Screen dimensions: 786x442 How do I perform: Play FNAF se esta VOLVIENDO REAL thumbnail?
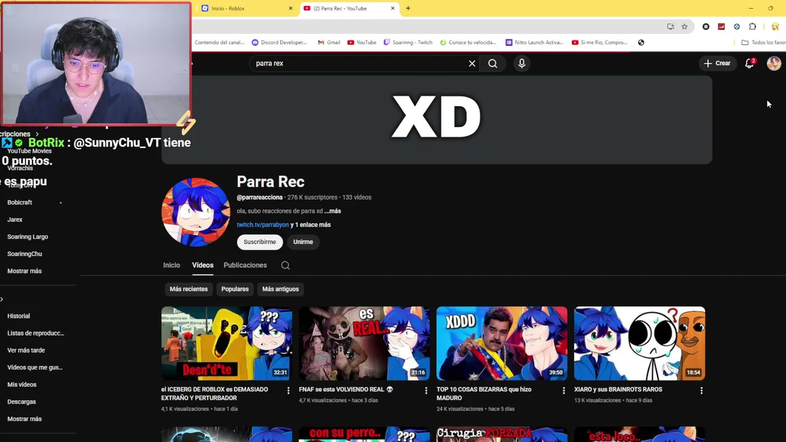(364, 344)
